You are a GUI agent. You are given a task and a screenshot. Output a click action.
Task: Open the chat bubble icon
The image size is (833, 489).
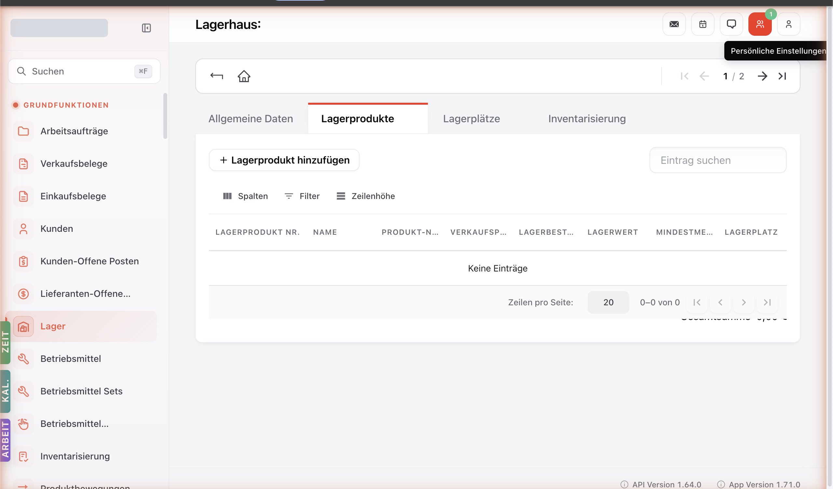point(731,24)
